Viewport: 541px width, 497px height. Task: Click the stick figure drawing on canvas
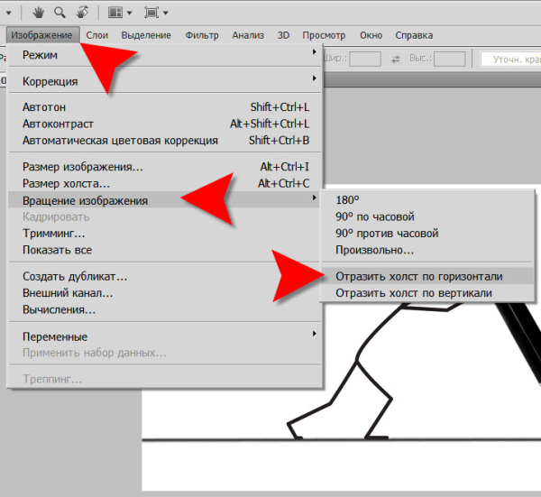point(374,371)
